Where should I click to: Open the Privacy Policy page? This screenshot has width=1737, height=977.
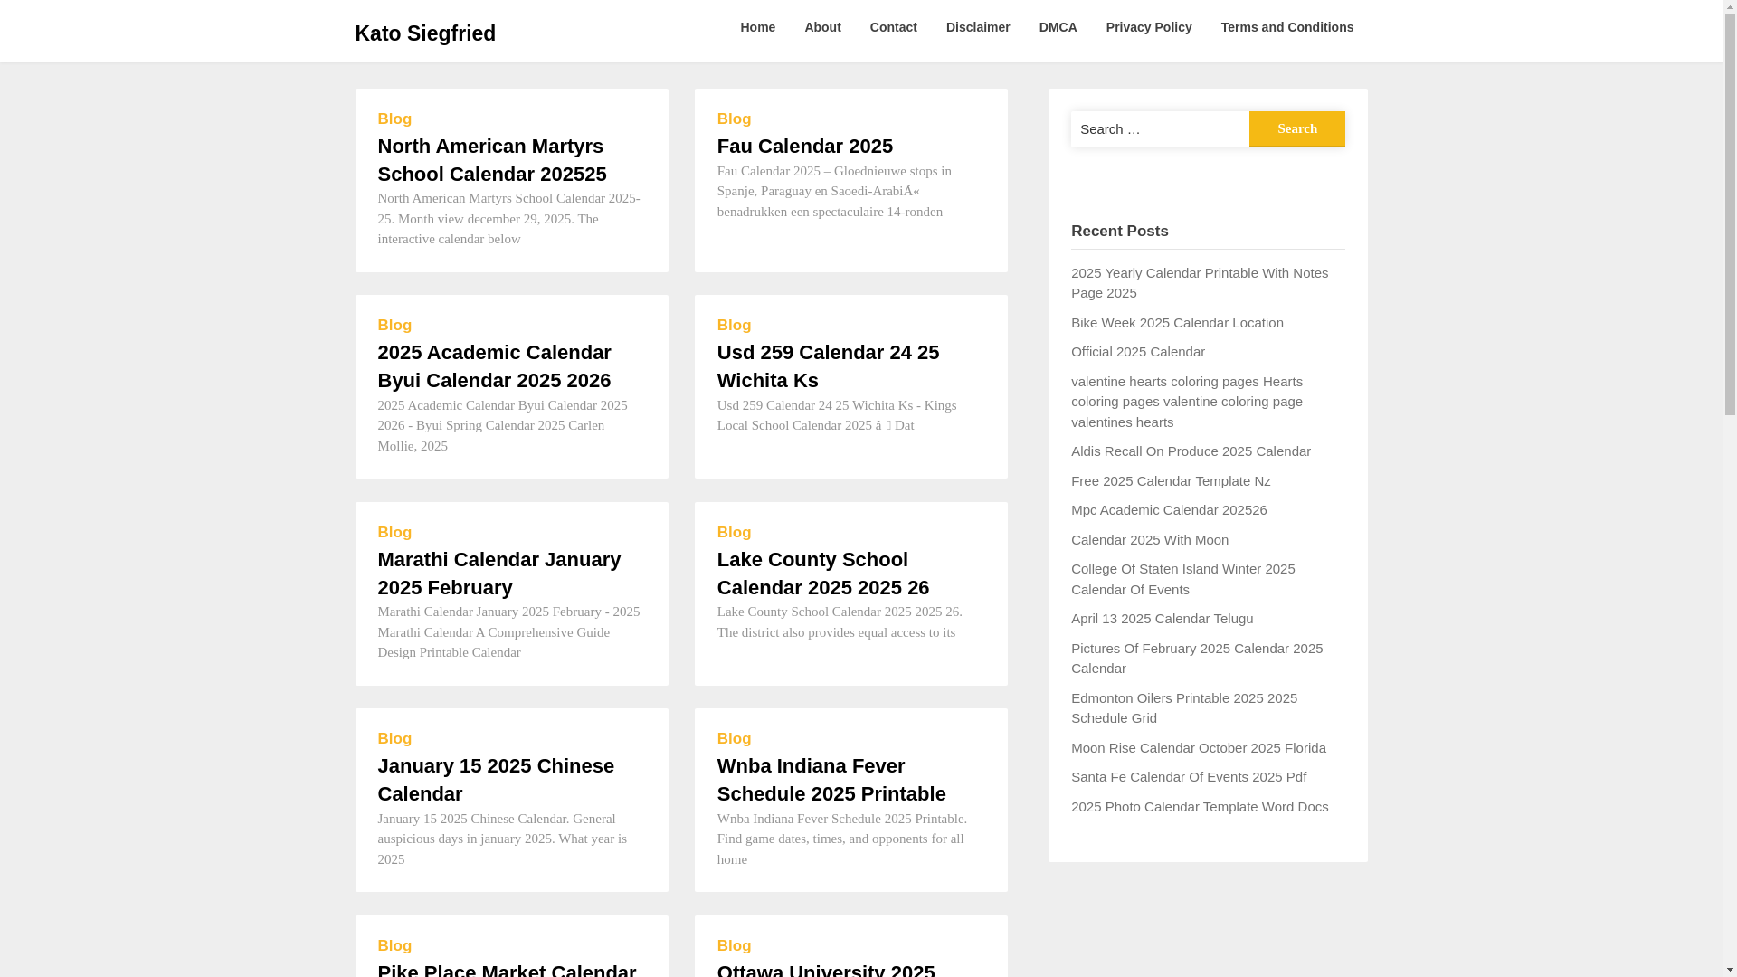coord(1148,27)
